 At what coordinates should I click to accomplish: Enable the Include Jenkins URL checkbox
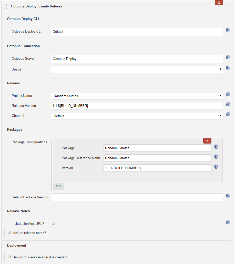[54, 224]
